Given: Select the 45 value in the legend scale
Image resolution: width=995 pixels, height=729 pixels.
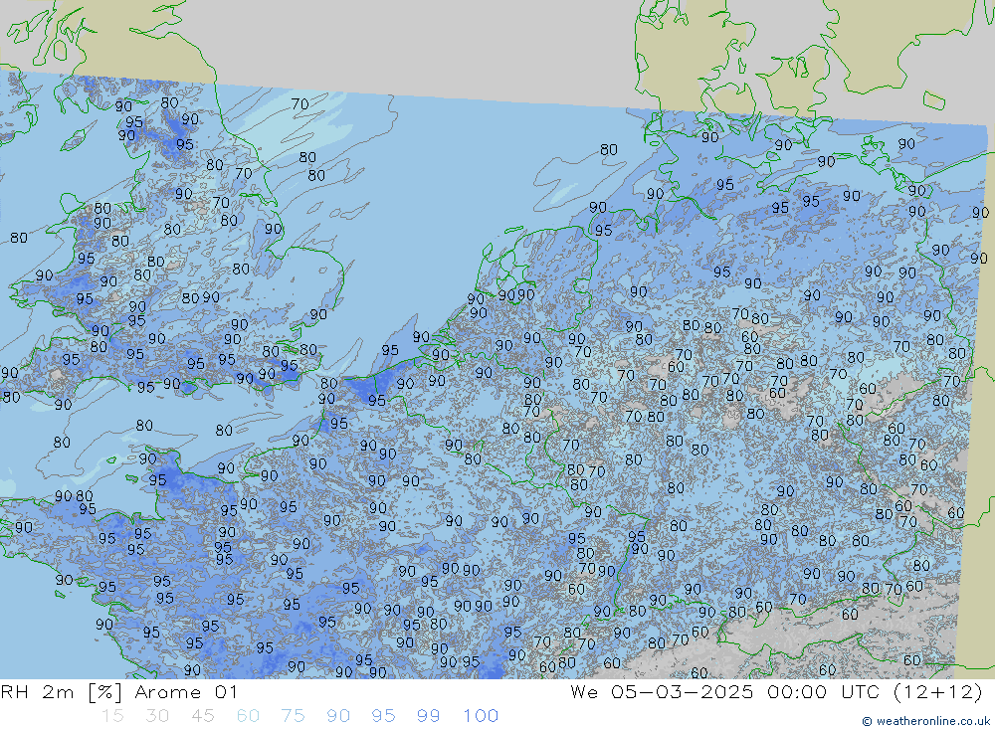Looking at the screenshot, I should pyautogui.click(x=202, y=716).
